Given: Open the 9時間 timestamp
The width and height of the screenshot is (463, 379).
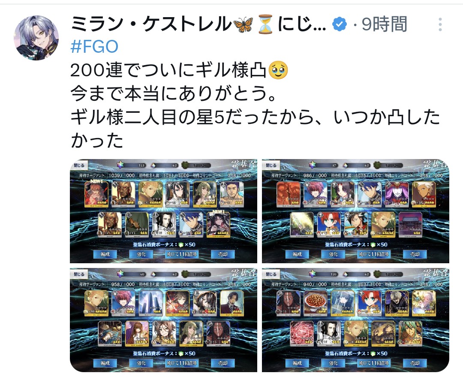Looking at the screenshot, I should [x=385, y=24].
